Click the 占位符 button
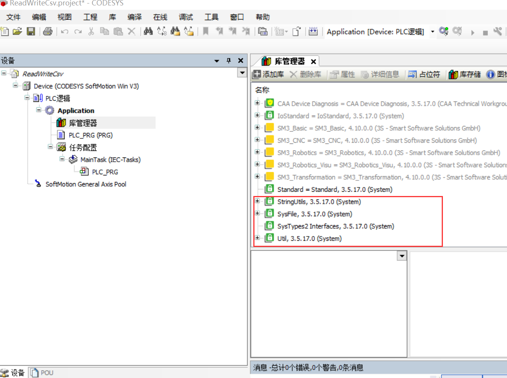This screenshot has height=378, width=507. [424, 74]
